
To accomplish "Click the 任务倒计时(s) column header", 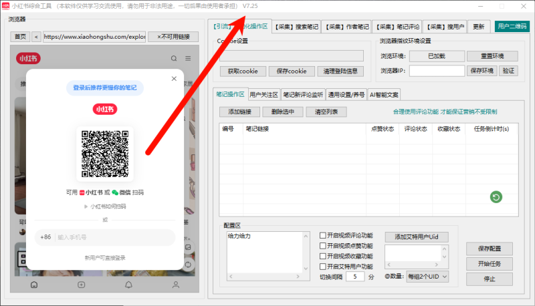I will pyautogui.click(x=492, y=129).
